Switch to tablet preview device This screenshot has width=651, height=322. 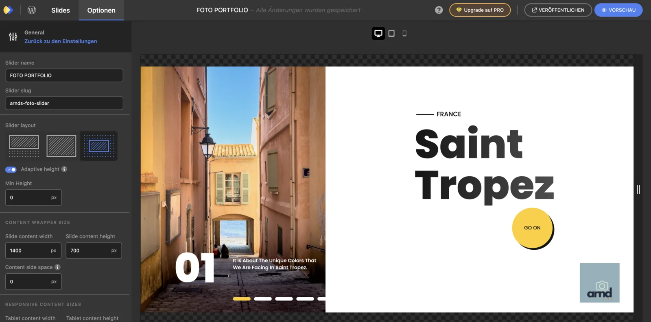tap(391, 33)
